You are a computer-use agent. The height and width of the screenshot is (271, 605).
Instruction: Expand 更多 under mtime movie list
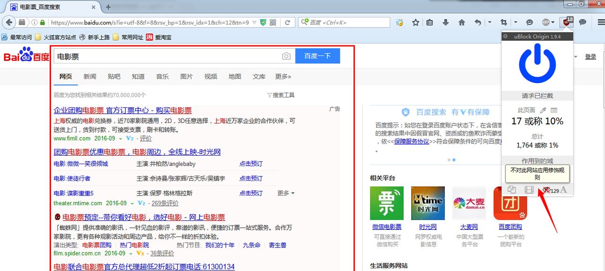pyautogui.click(x=286, y=193)
